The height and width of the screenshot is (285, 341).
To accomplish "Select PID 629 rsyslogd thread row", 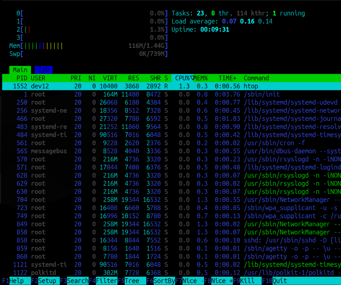I will point(172,183).
